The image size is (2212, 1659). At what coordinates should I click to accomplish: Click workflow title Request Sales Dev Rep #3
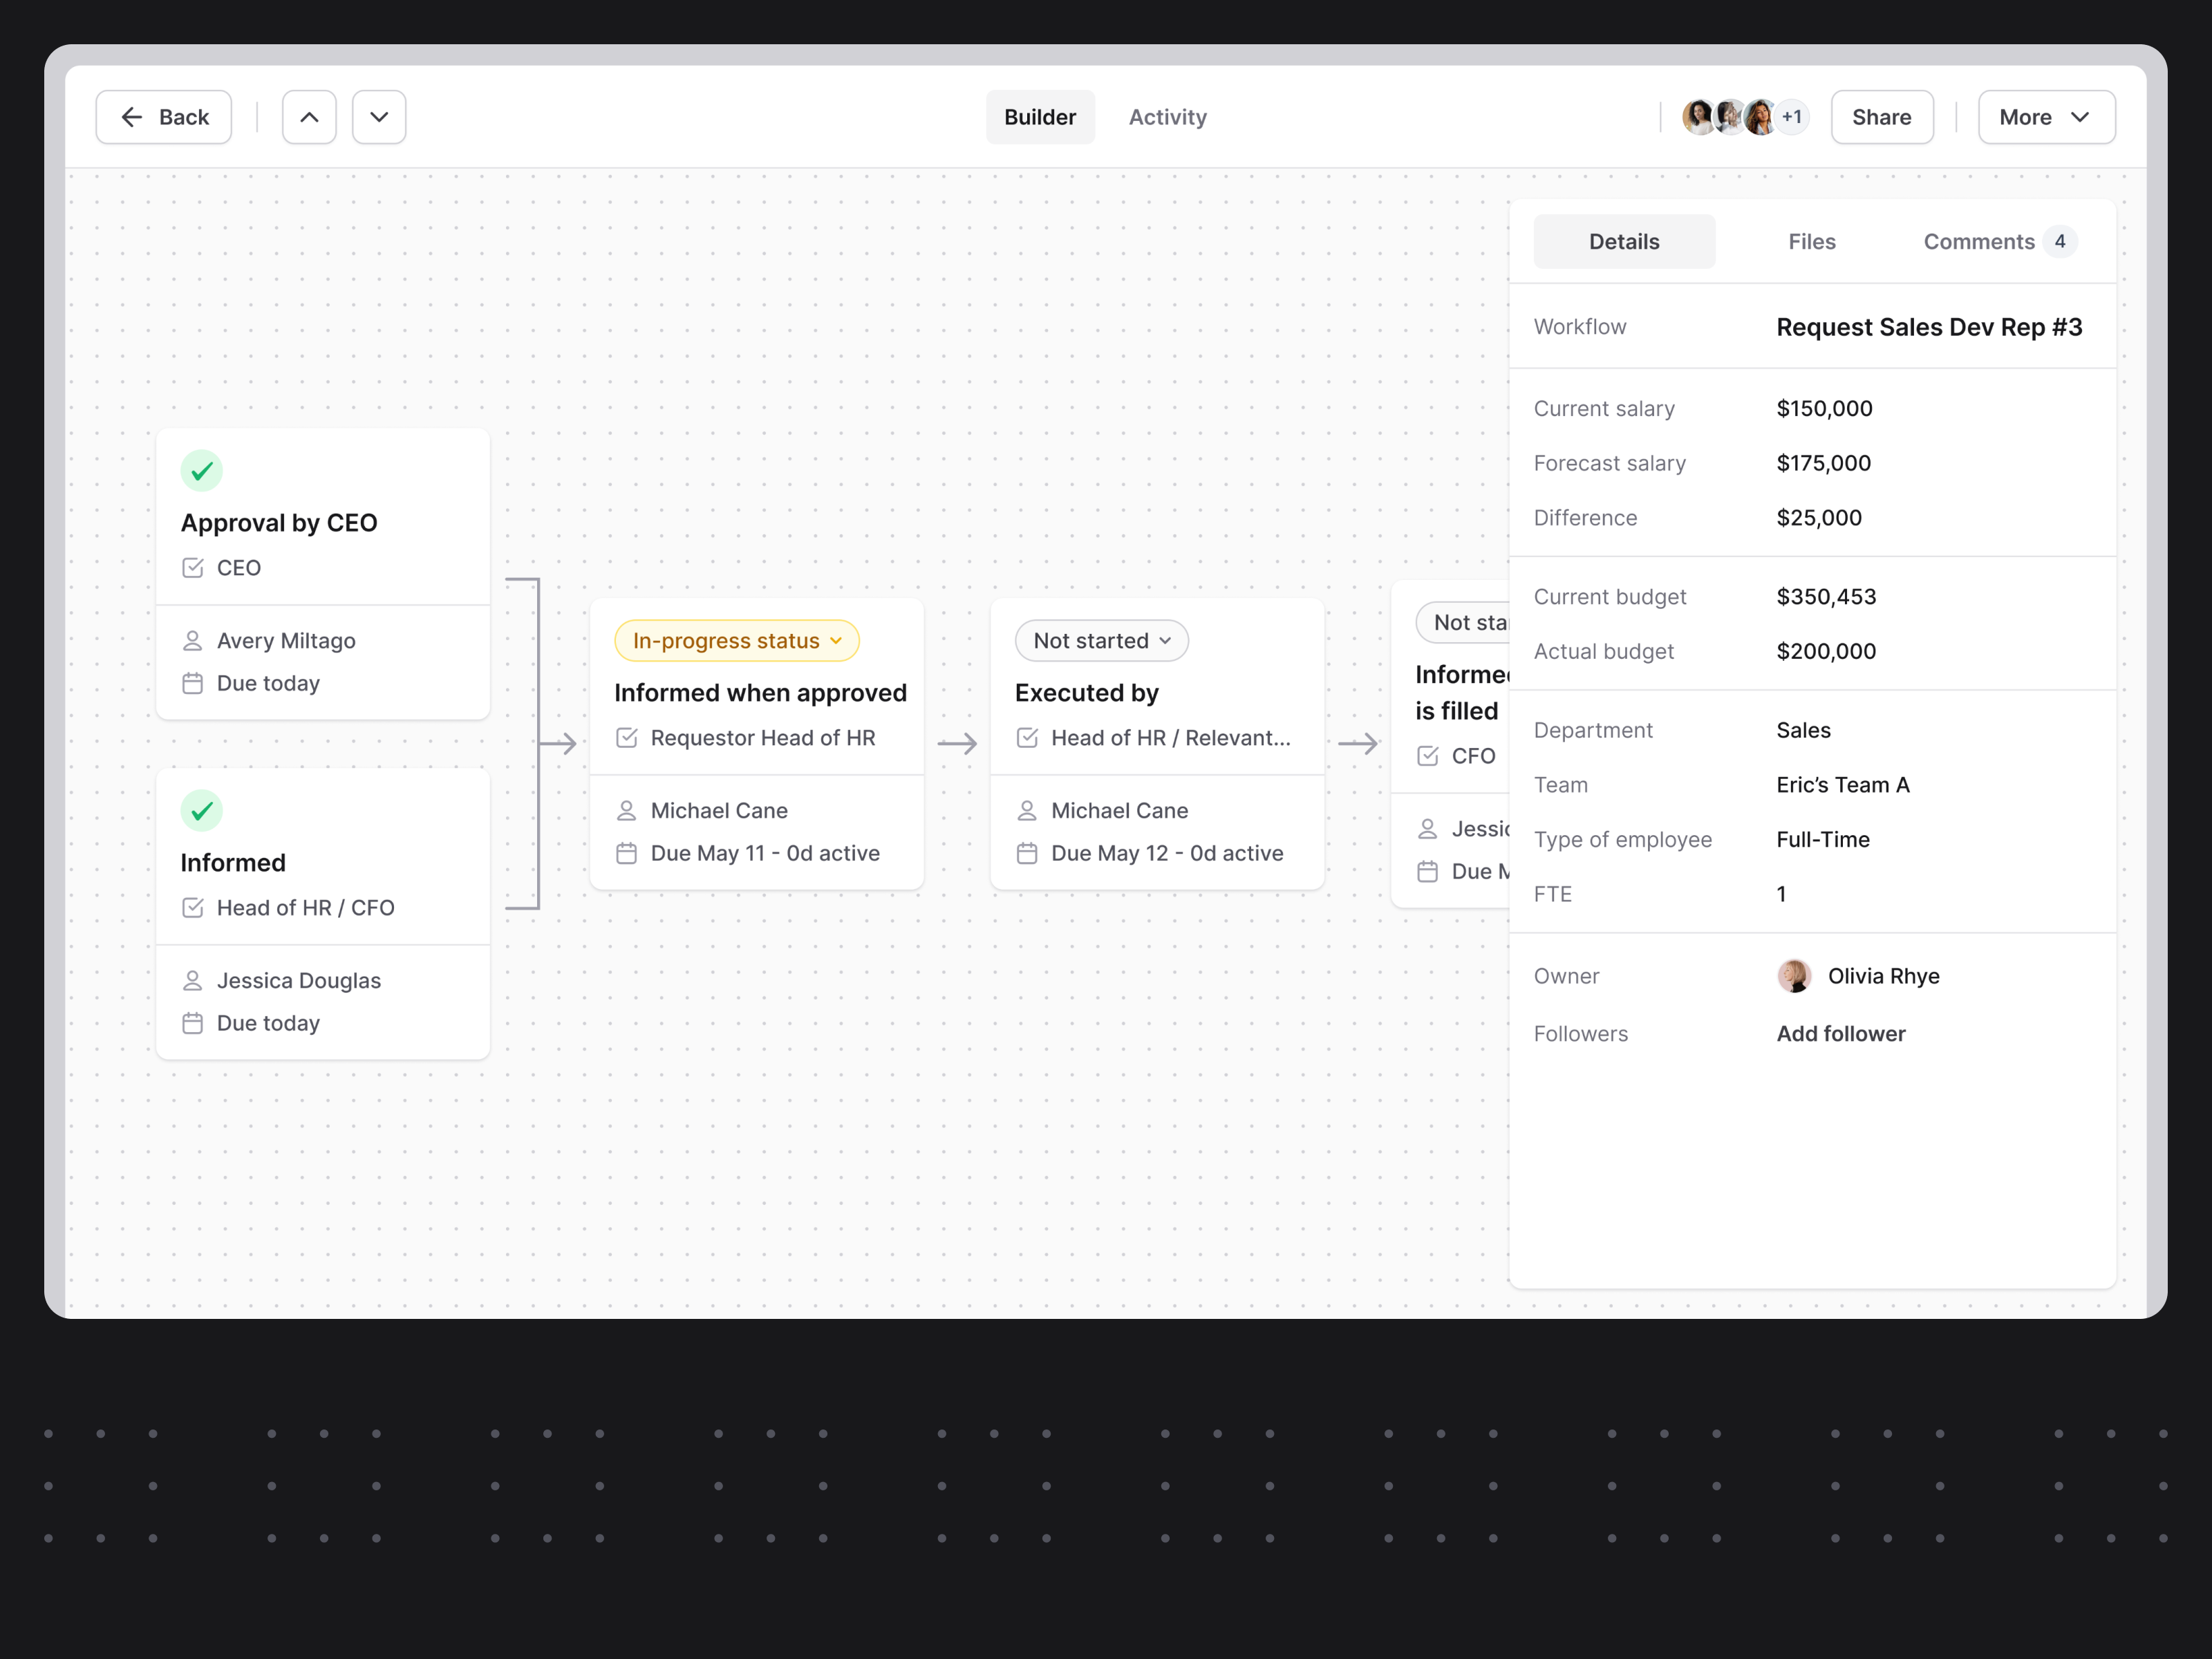click(x=1929, y=327)
